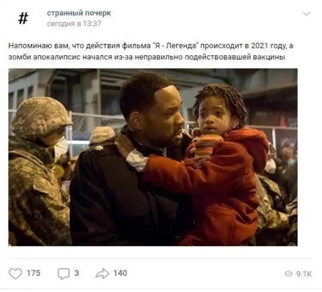Open comments via speech bubble icon
The height and width of the screenshot is (292, 322).
point(63,274)
